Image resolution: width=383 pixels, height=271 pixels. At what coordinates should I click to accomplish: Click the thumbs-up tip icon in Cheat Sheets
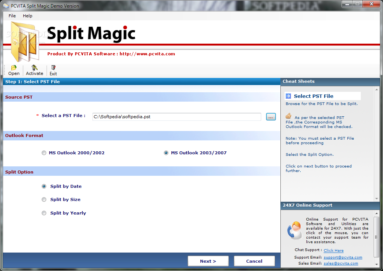pyautogui.click(x=288, y=116)
